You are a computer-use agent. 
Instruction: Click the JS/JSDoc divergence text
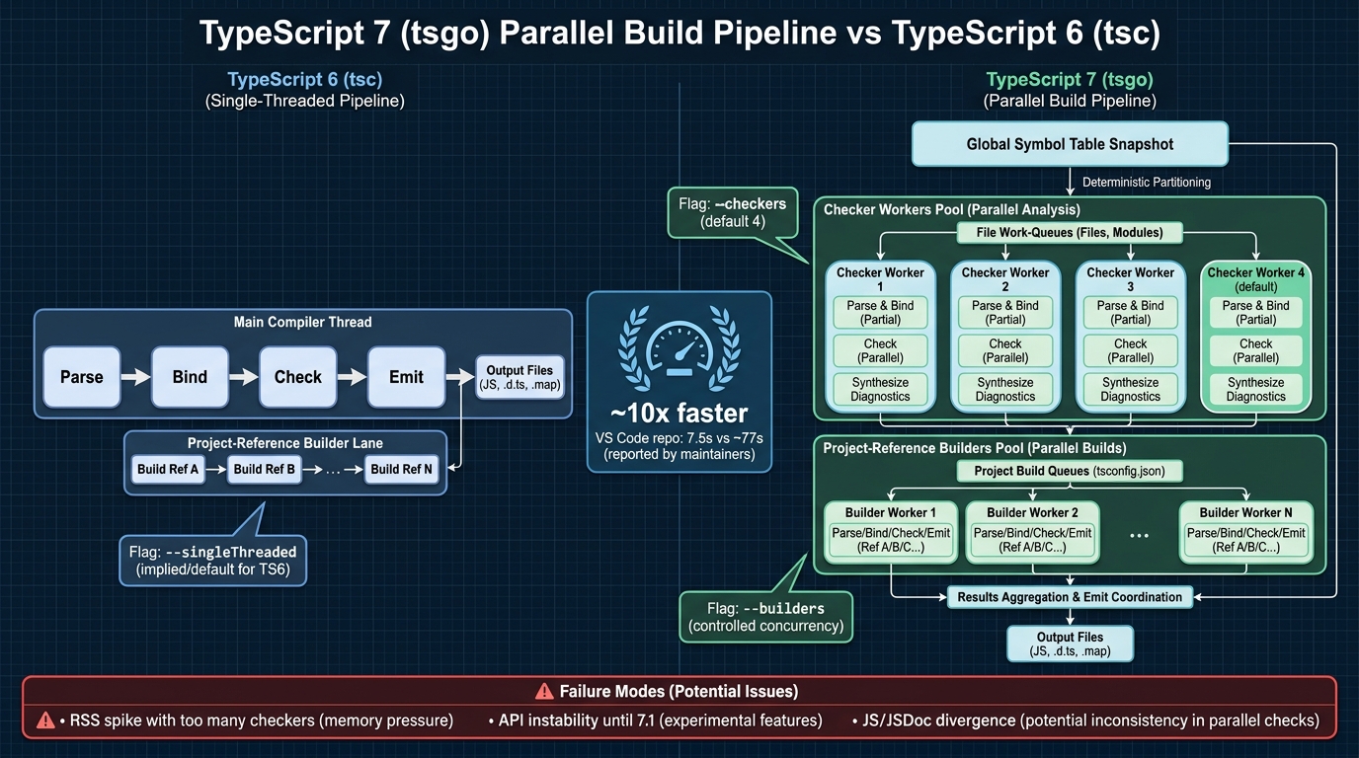click(x=1091, y=720)
